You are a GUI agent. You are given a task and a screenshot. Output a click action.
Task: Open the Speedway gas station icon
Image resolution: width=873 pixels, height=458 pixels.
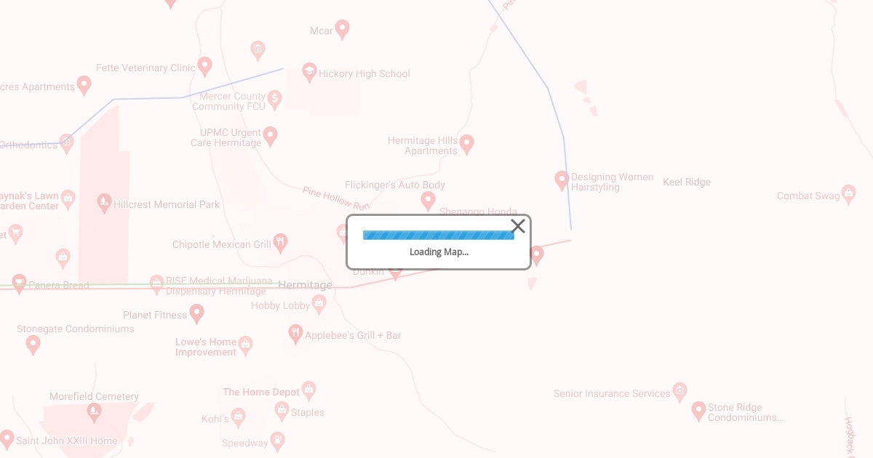pos(277,441)
